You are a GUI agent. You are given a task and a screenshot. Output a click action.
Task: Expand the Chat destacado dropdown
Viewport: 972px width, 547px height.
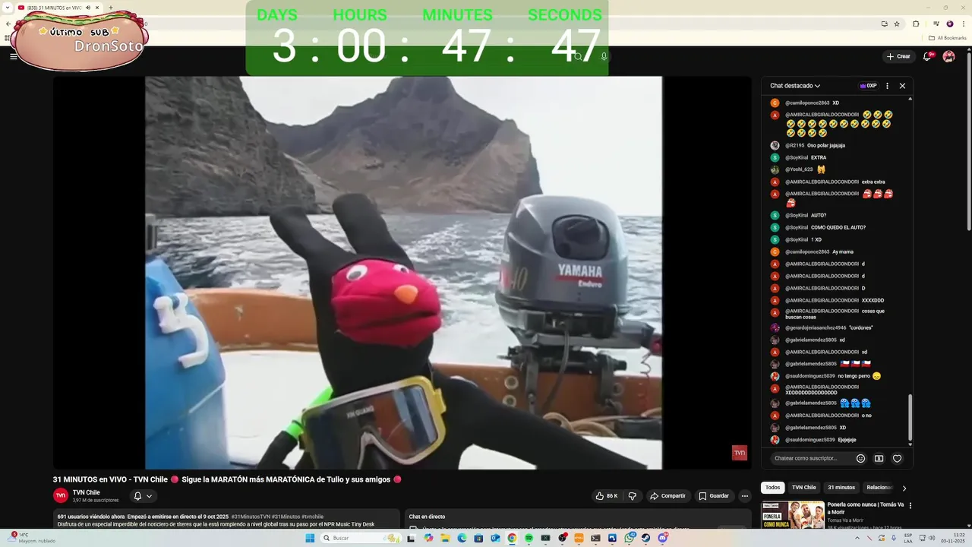point(795,86)
